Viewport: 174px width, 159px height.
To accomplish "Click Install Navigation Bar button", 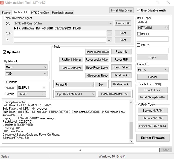I will tap(153, 97).
